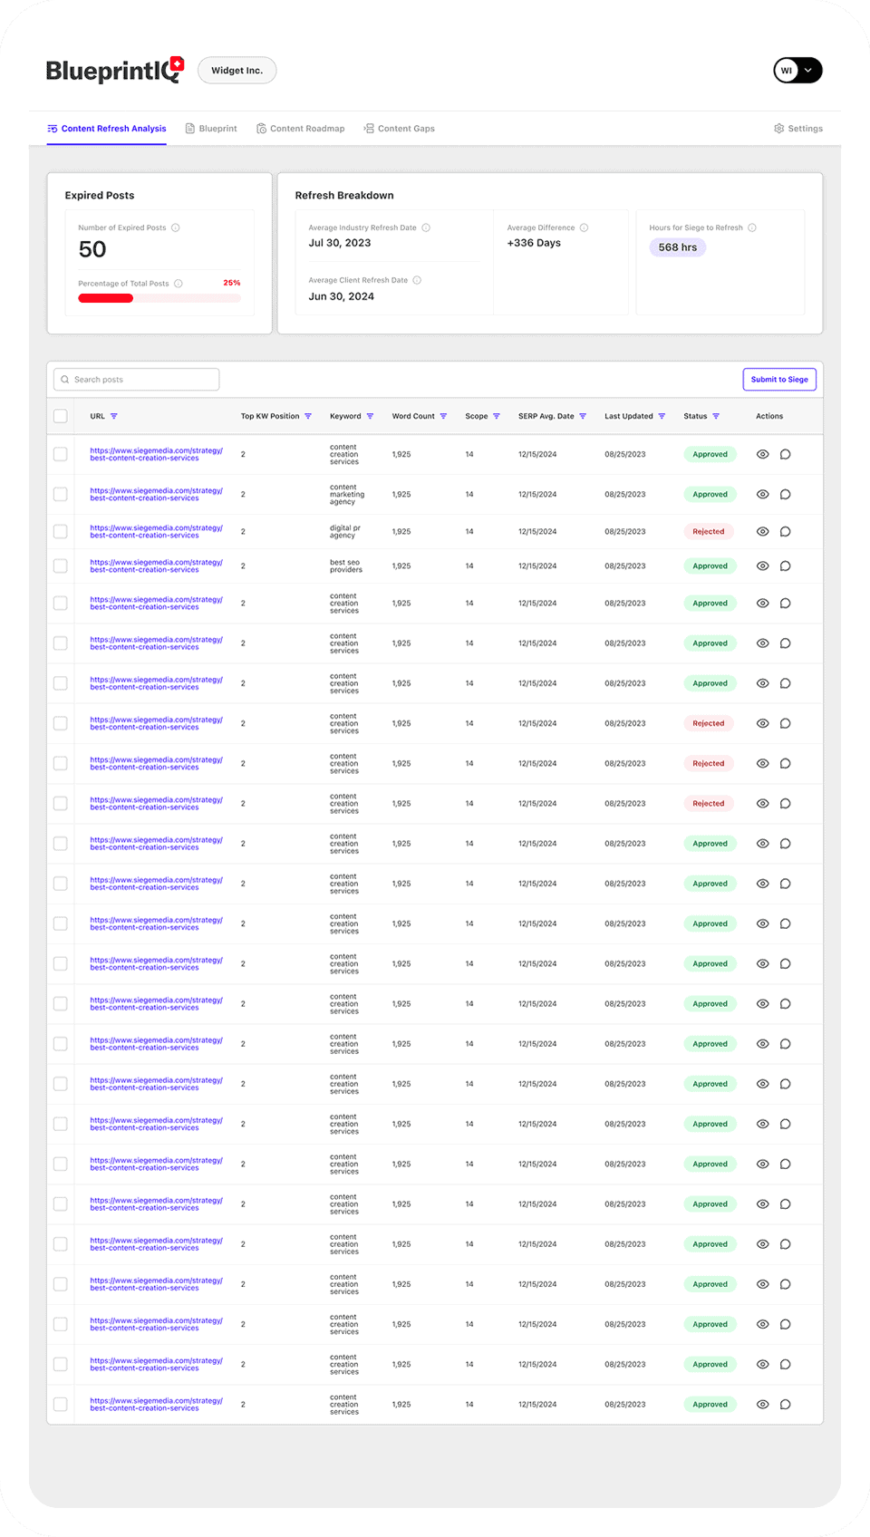
Task: Click the BlueprintIQ logo
Action: pos(115,71)
